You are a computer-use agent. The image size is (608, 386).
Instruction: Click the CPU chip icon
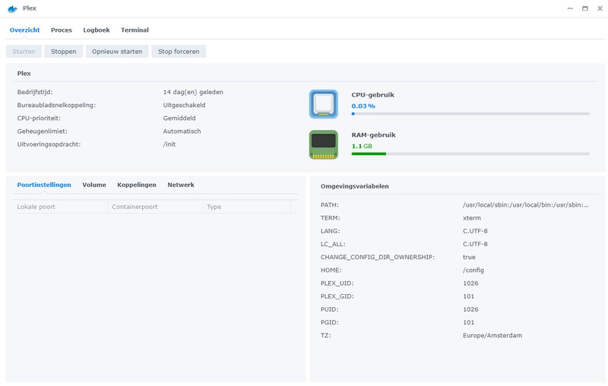(x=324, y=104)
